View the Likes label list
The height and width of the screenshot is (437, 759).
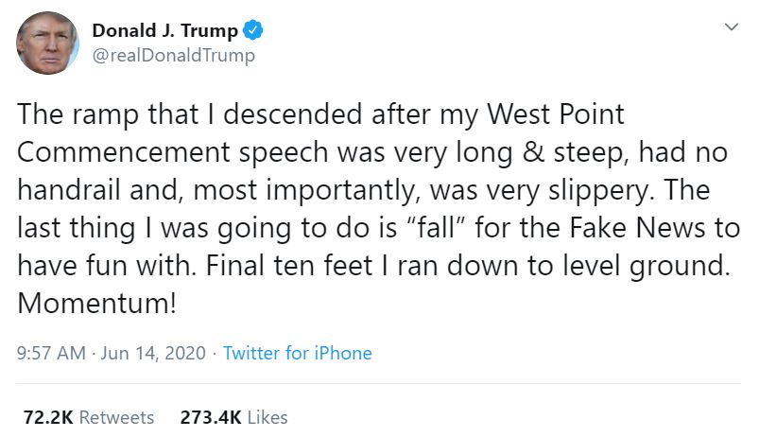pos(267,417)
